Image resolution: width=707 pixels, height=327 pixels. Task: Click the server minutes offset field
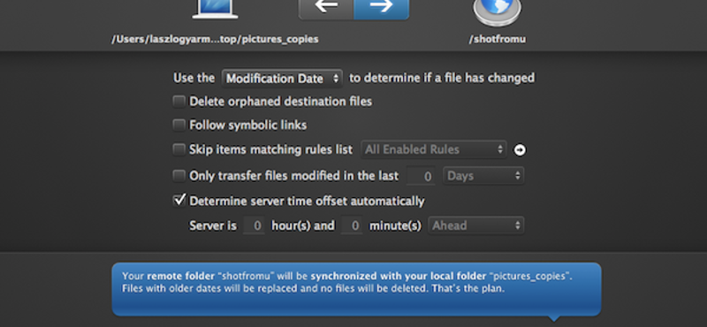(352, 225)
